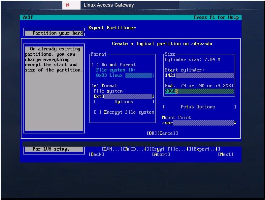Open the Fstab Options dialog
This screenshot has height=200, width=265.
point(198,107)
